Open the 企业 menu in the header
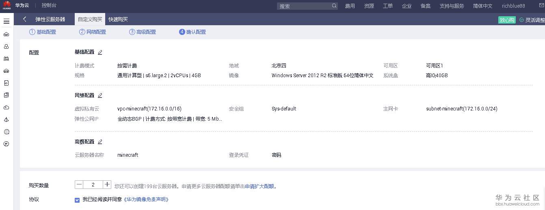The width and height of the screenshot is (545, 210). [x=407, y=6]
